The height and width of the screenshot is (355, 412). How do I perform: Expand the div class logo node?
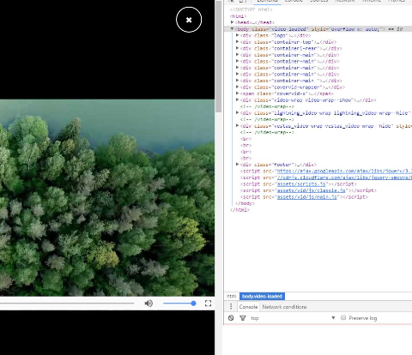click(238, 35)
